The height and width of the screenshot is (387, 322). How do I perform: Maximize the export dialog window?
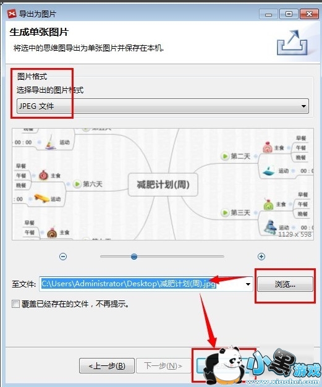coord(289,14)
